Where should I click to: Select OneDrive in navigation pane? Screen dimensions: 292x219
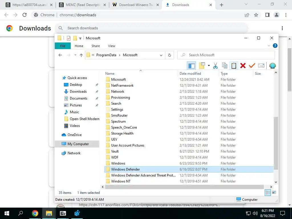[74, 135]
